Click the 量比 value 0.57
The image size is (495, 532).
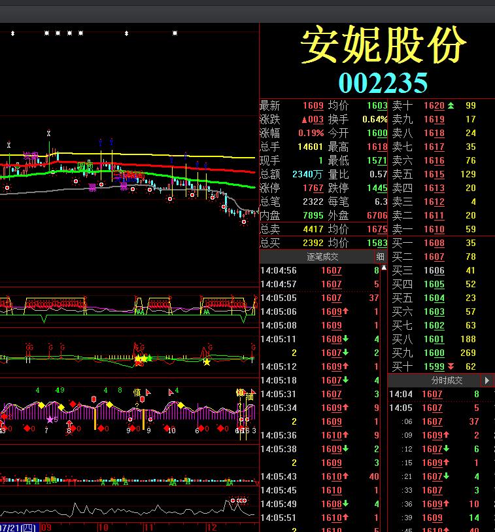click(379, 174)
